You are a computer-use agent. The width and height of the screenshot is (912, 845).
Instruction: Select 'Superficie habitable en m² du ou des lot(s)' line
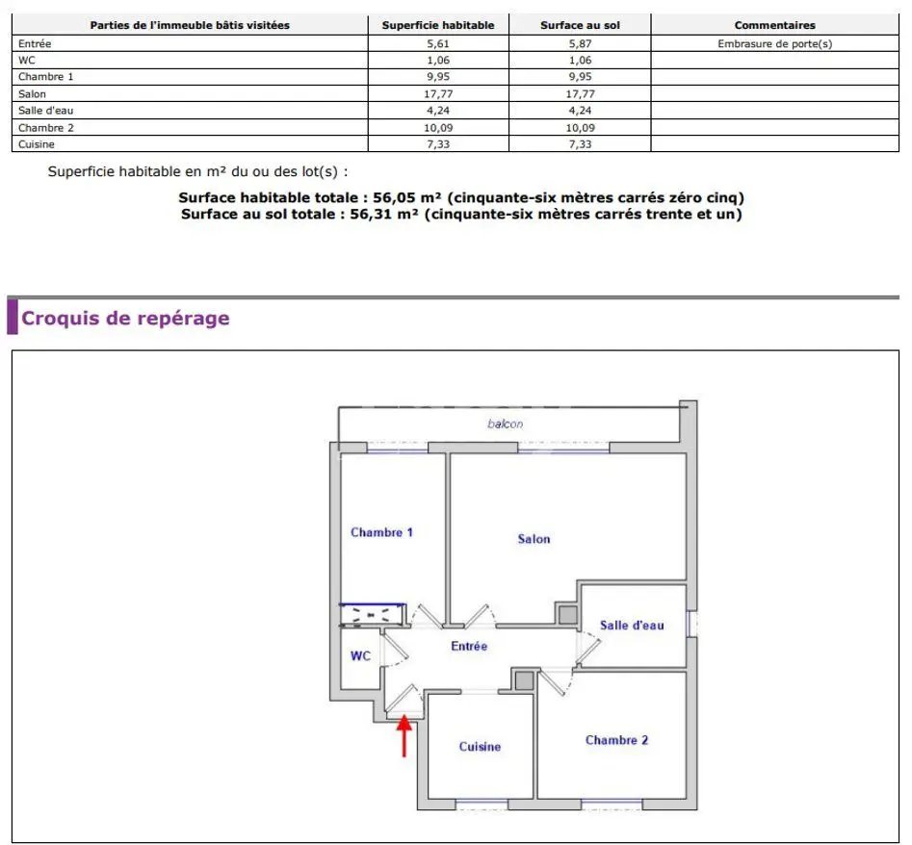pos(197,171)
